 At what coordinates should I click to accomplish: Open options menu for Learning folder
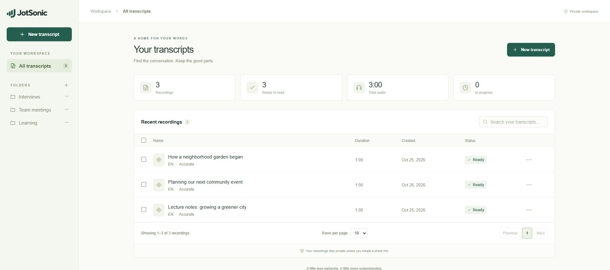point(67,122)
